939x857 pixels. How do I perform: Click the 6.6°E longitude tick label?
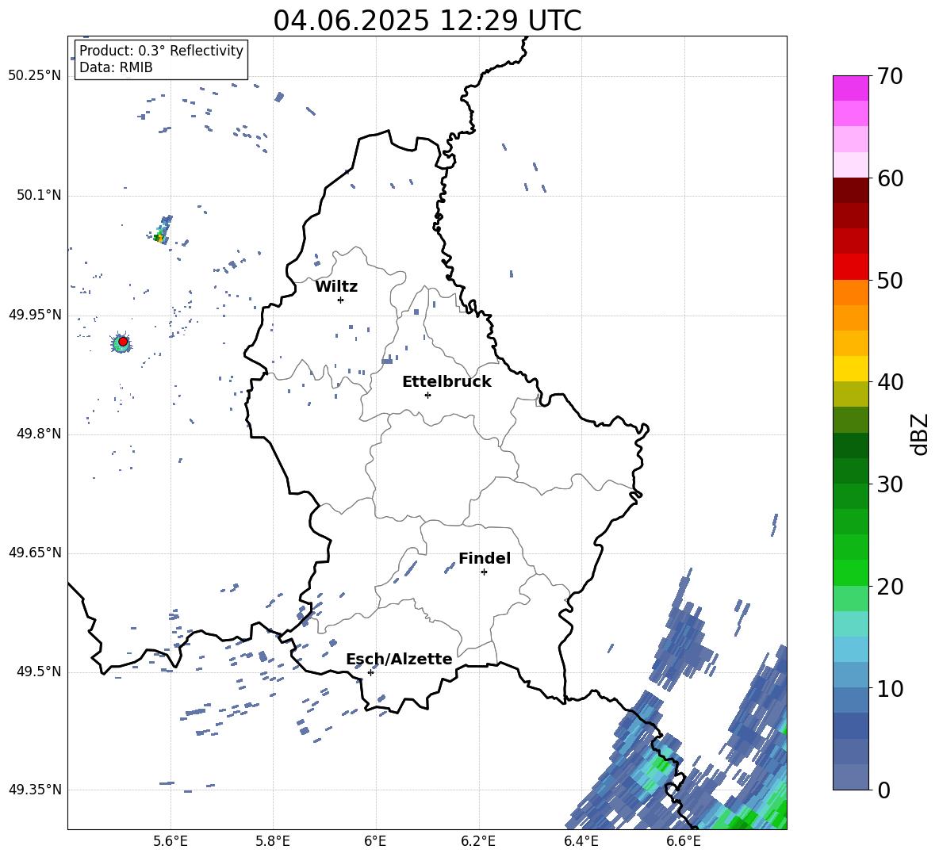684,842
